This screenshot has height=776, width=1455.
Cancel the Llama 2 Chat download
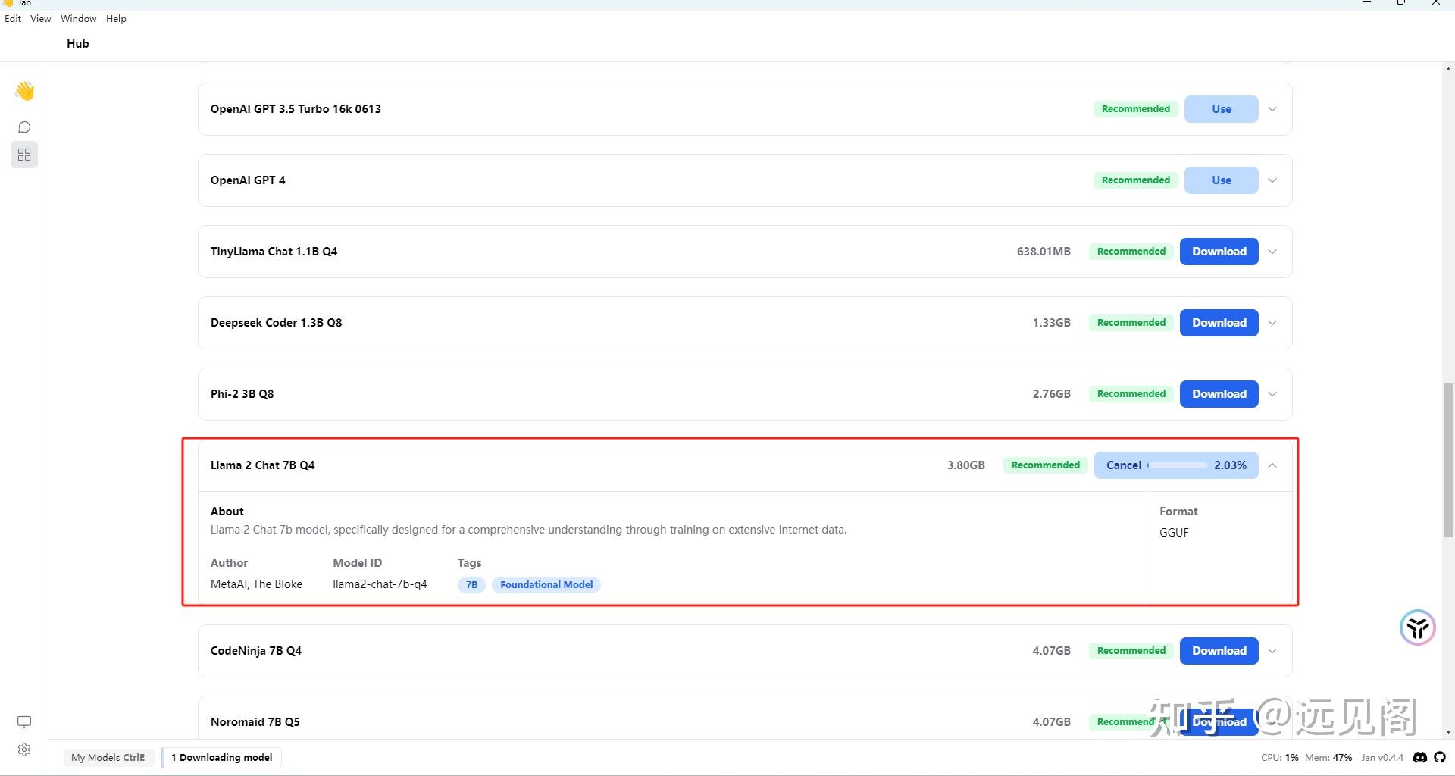(1123, 465)
